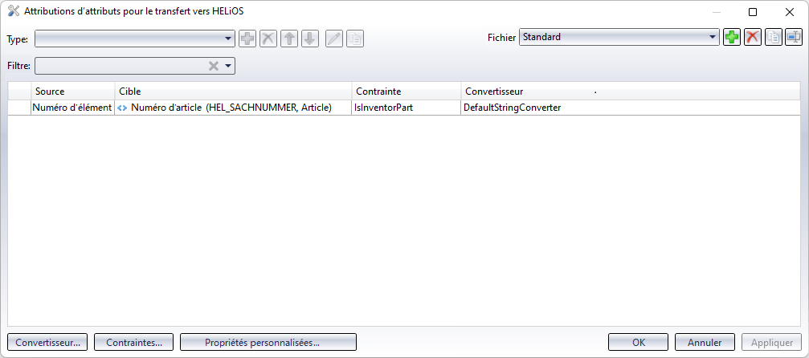
Task: Add new file with green plus icon
Action: pyautogui.click(x=732, y=37)
